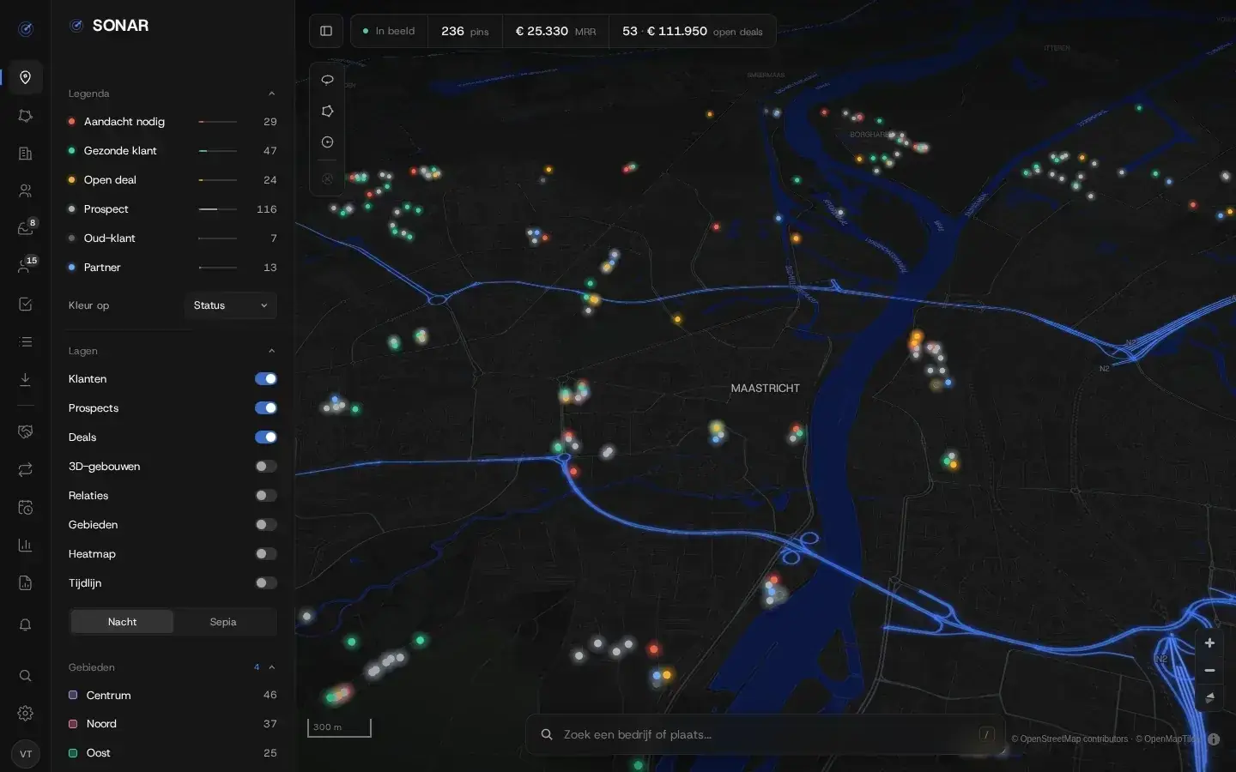1236x772 pixels.
Task: Zoom out on the map
Action: (x=1209, y=670)
